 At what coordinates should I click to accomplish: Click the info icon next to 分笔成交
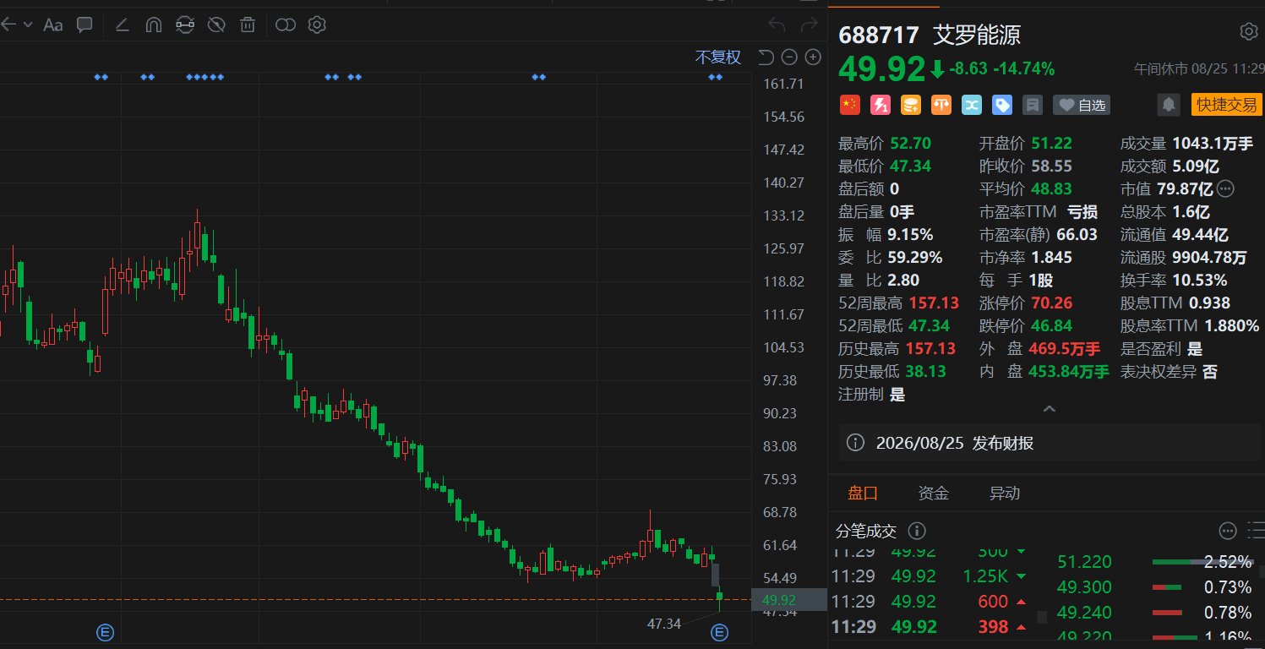916,531
